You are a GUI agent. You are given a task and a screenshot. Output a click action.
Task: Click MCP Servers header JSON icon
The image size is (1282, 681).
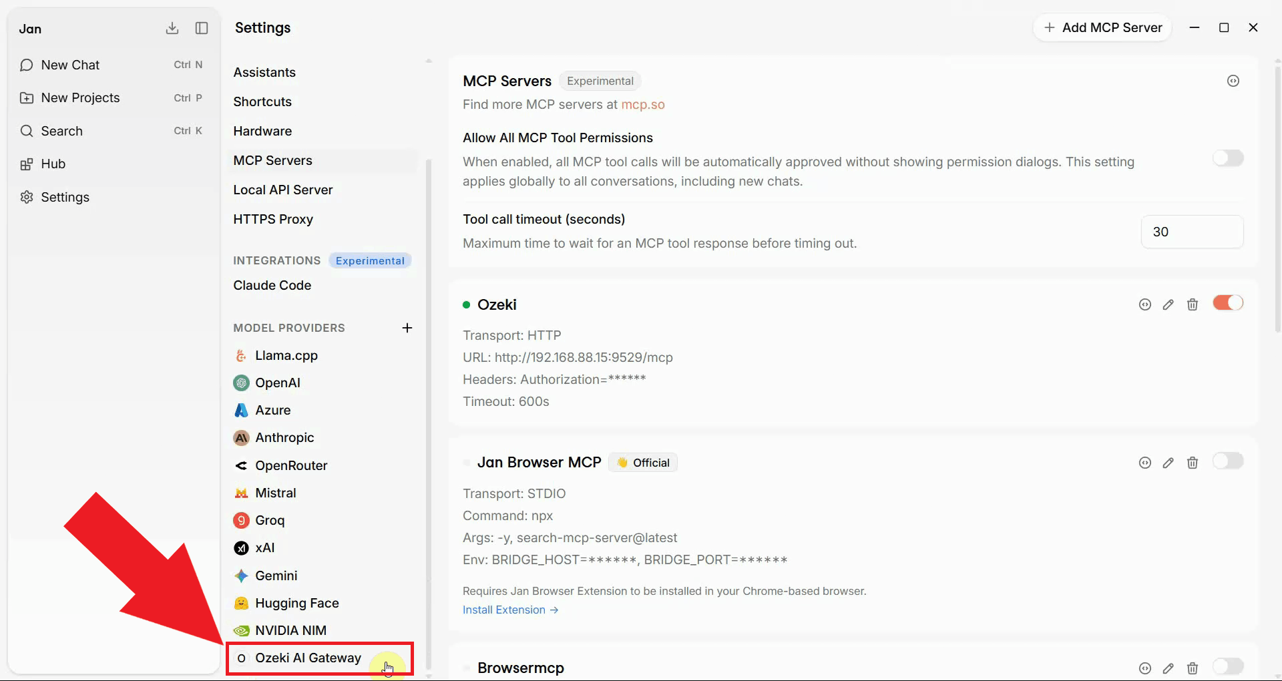1233,81
